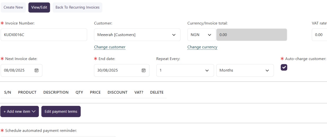Expand the Customer dropdown showing Meeerah

137,35
